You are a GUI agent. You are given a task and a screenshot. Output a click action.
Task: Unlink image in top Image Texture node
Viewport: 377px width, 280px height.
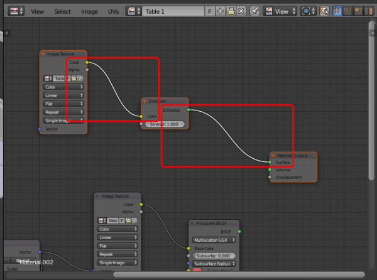tap(80, 78)
